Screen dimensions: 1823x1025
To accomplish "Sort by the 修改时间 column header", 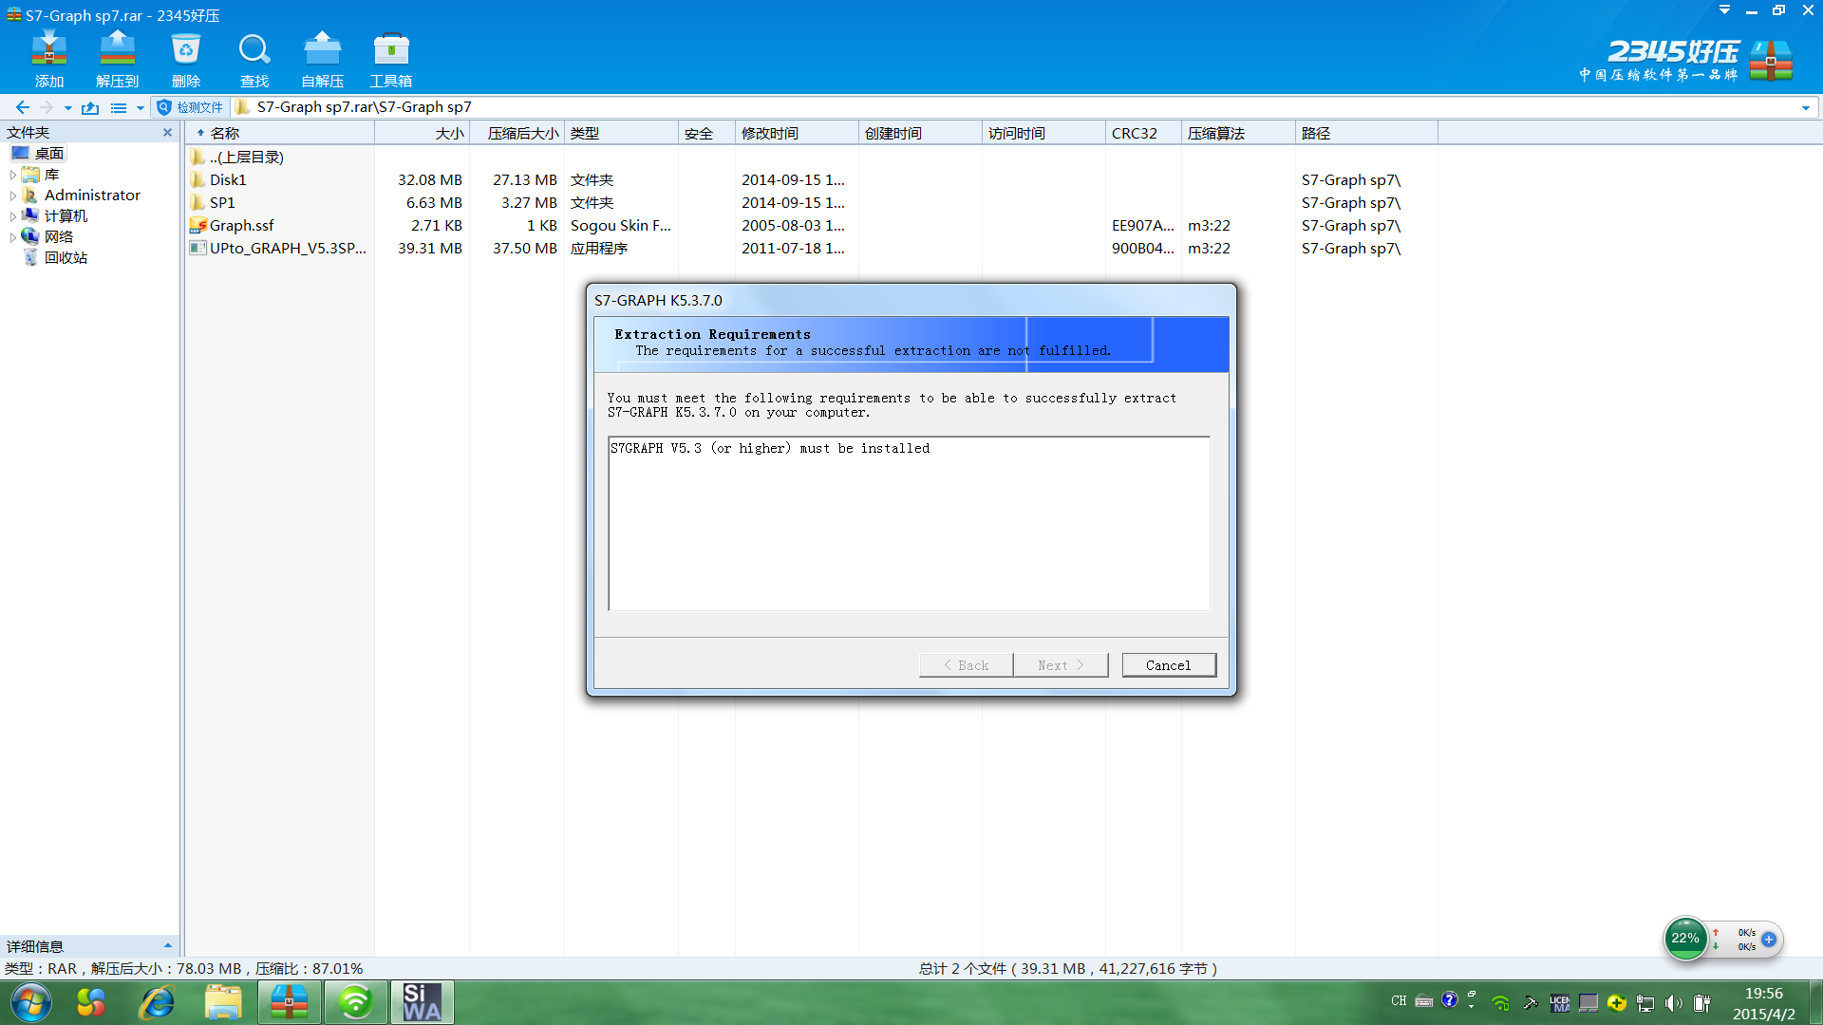I will [769, 133].
